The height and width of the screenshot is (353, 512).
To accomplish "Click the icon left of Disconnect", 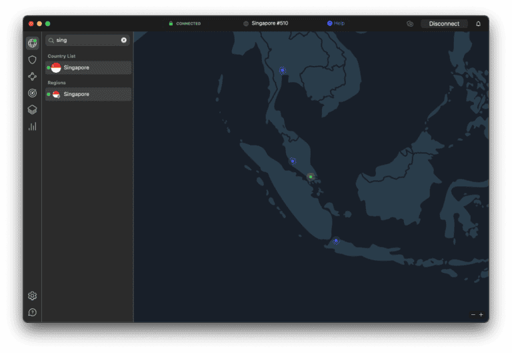I will click(410, 23).
